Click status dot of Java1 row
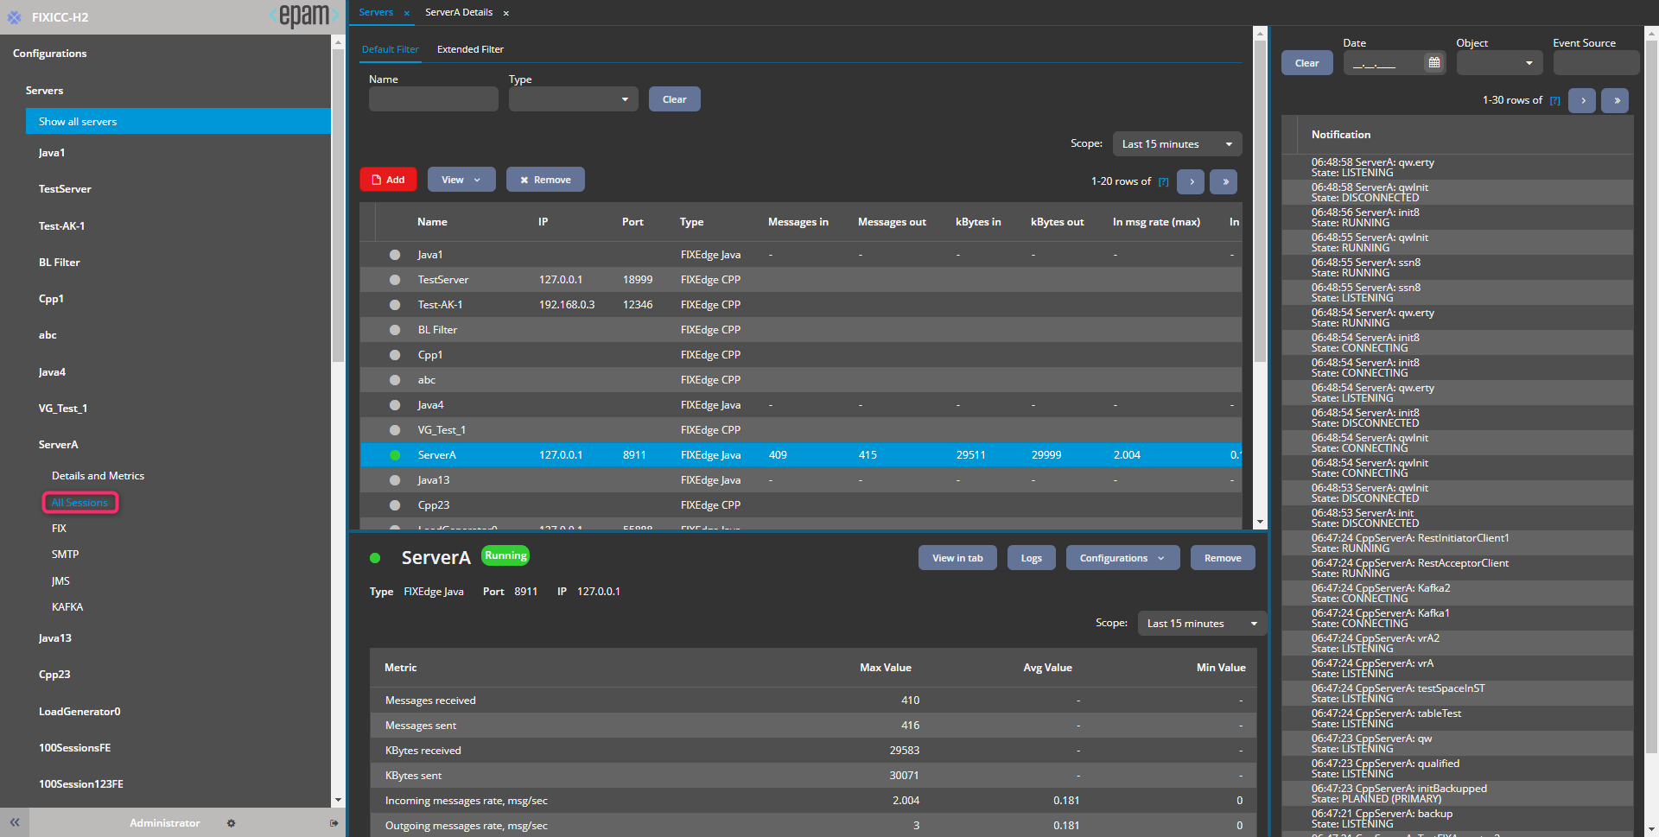This screenshot has width=1659, height=837. 395,255
